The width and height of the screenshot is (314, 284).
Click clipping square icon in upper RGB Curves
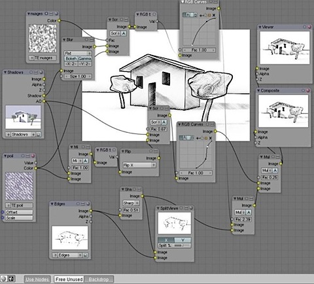209,15
